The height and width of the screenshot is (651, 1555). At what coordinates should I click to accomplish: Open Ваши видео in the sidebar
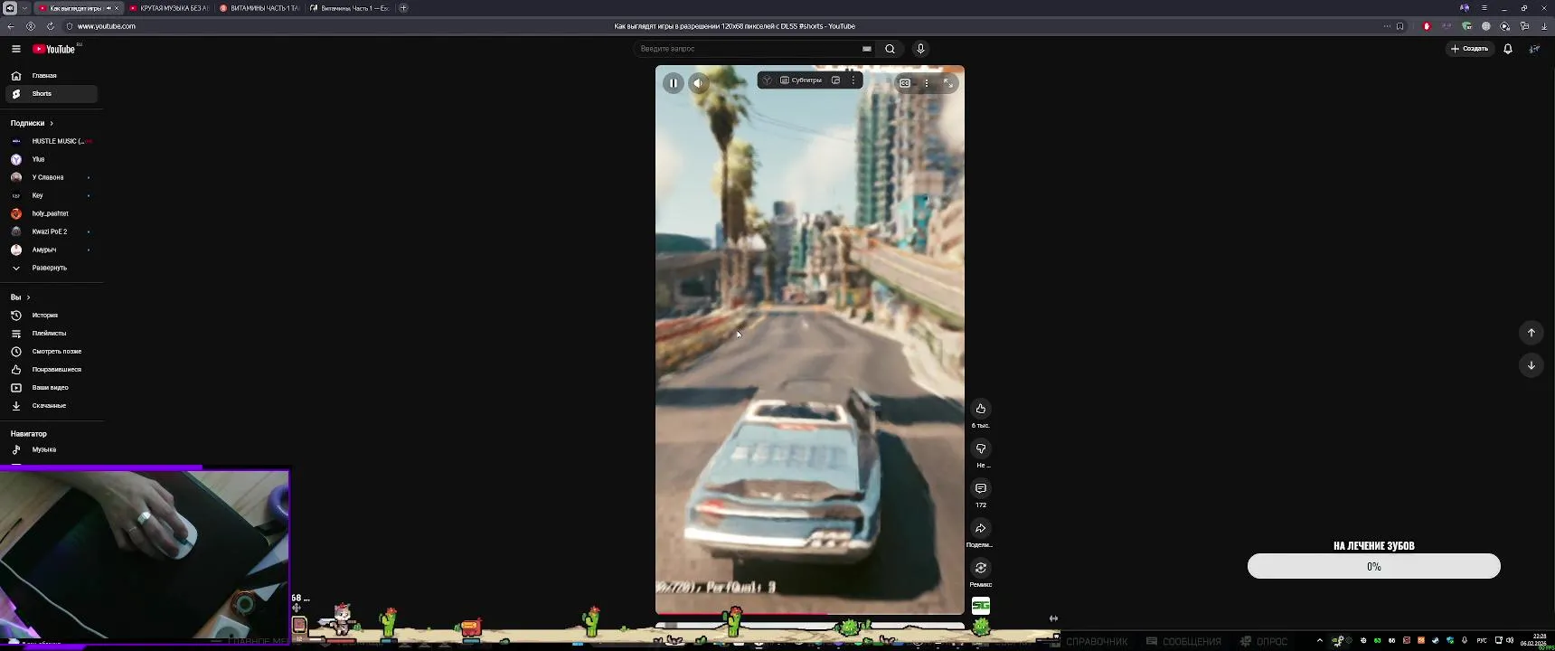(x=52, y=388)
